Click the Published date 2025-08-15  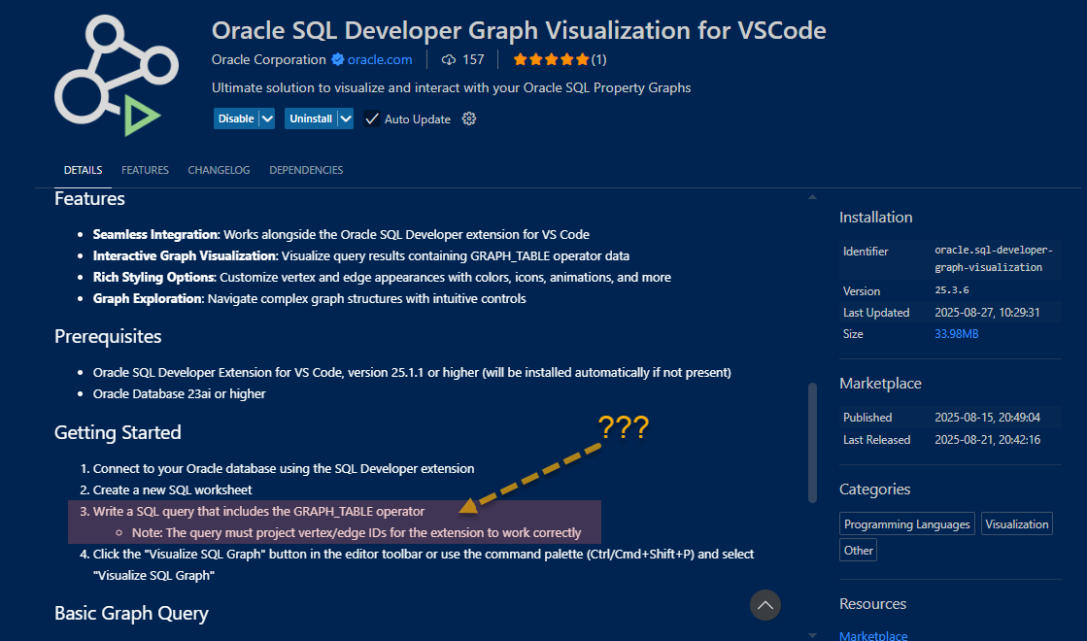(987, 418)
